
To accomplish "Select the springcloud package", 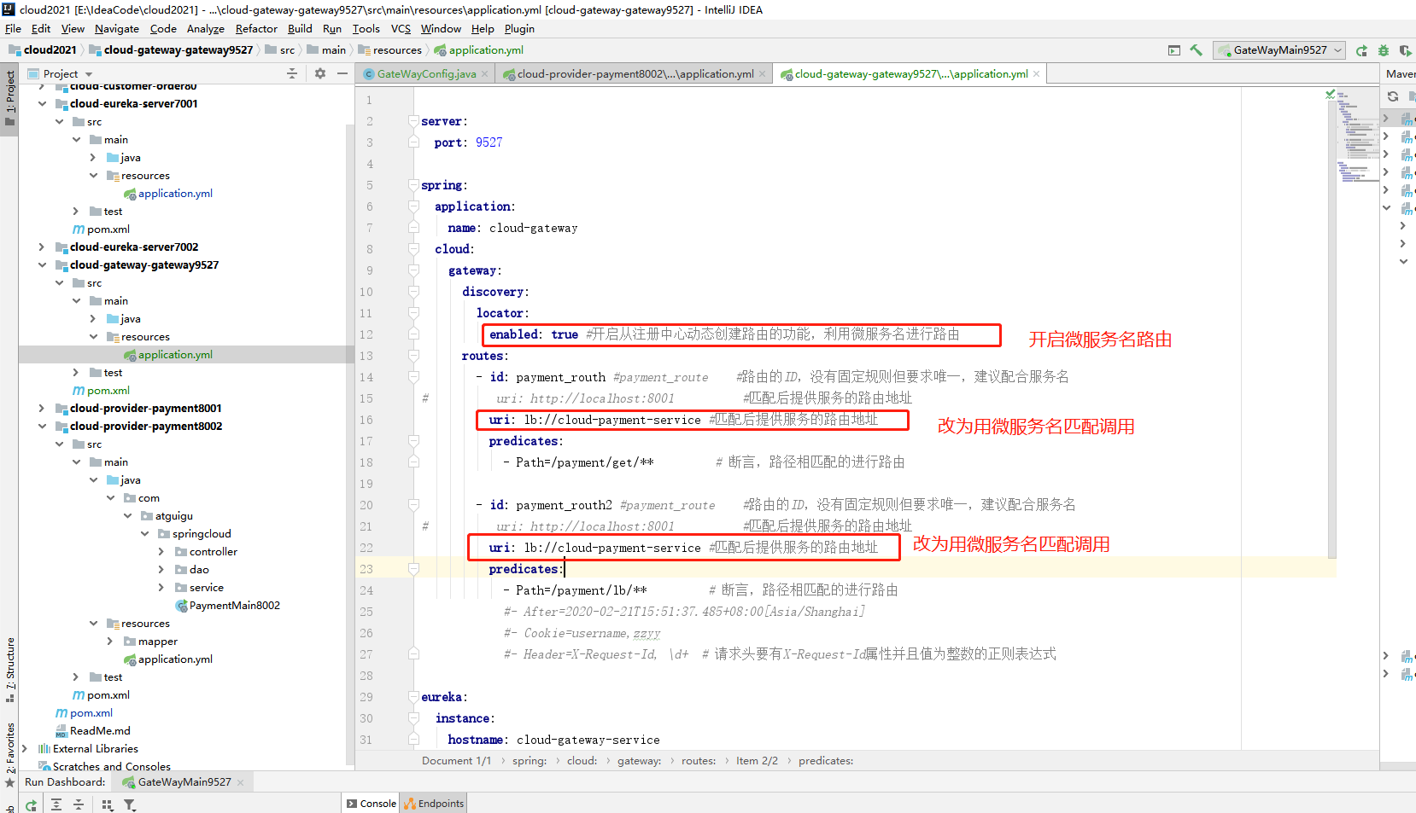I will pyautogui.click(x=195, y=534).
